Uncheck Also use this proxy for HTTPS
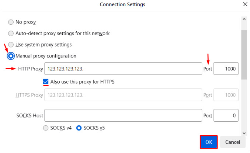This screenshot has height=153, width=250. tap(46, 82)
